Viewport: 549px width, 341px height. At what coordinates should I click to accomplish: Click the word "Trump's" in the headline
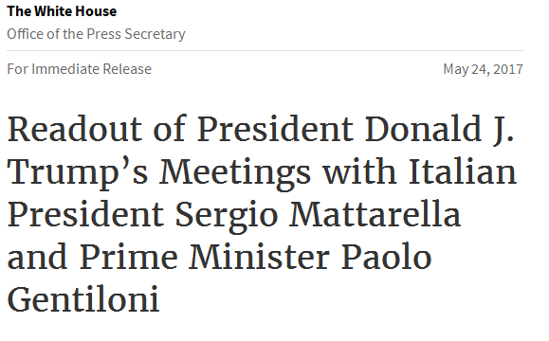[78, 172]
